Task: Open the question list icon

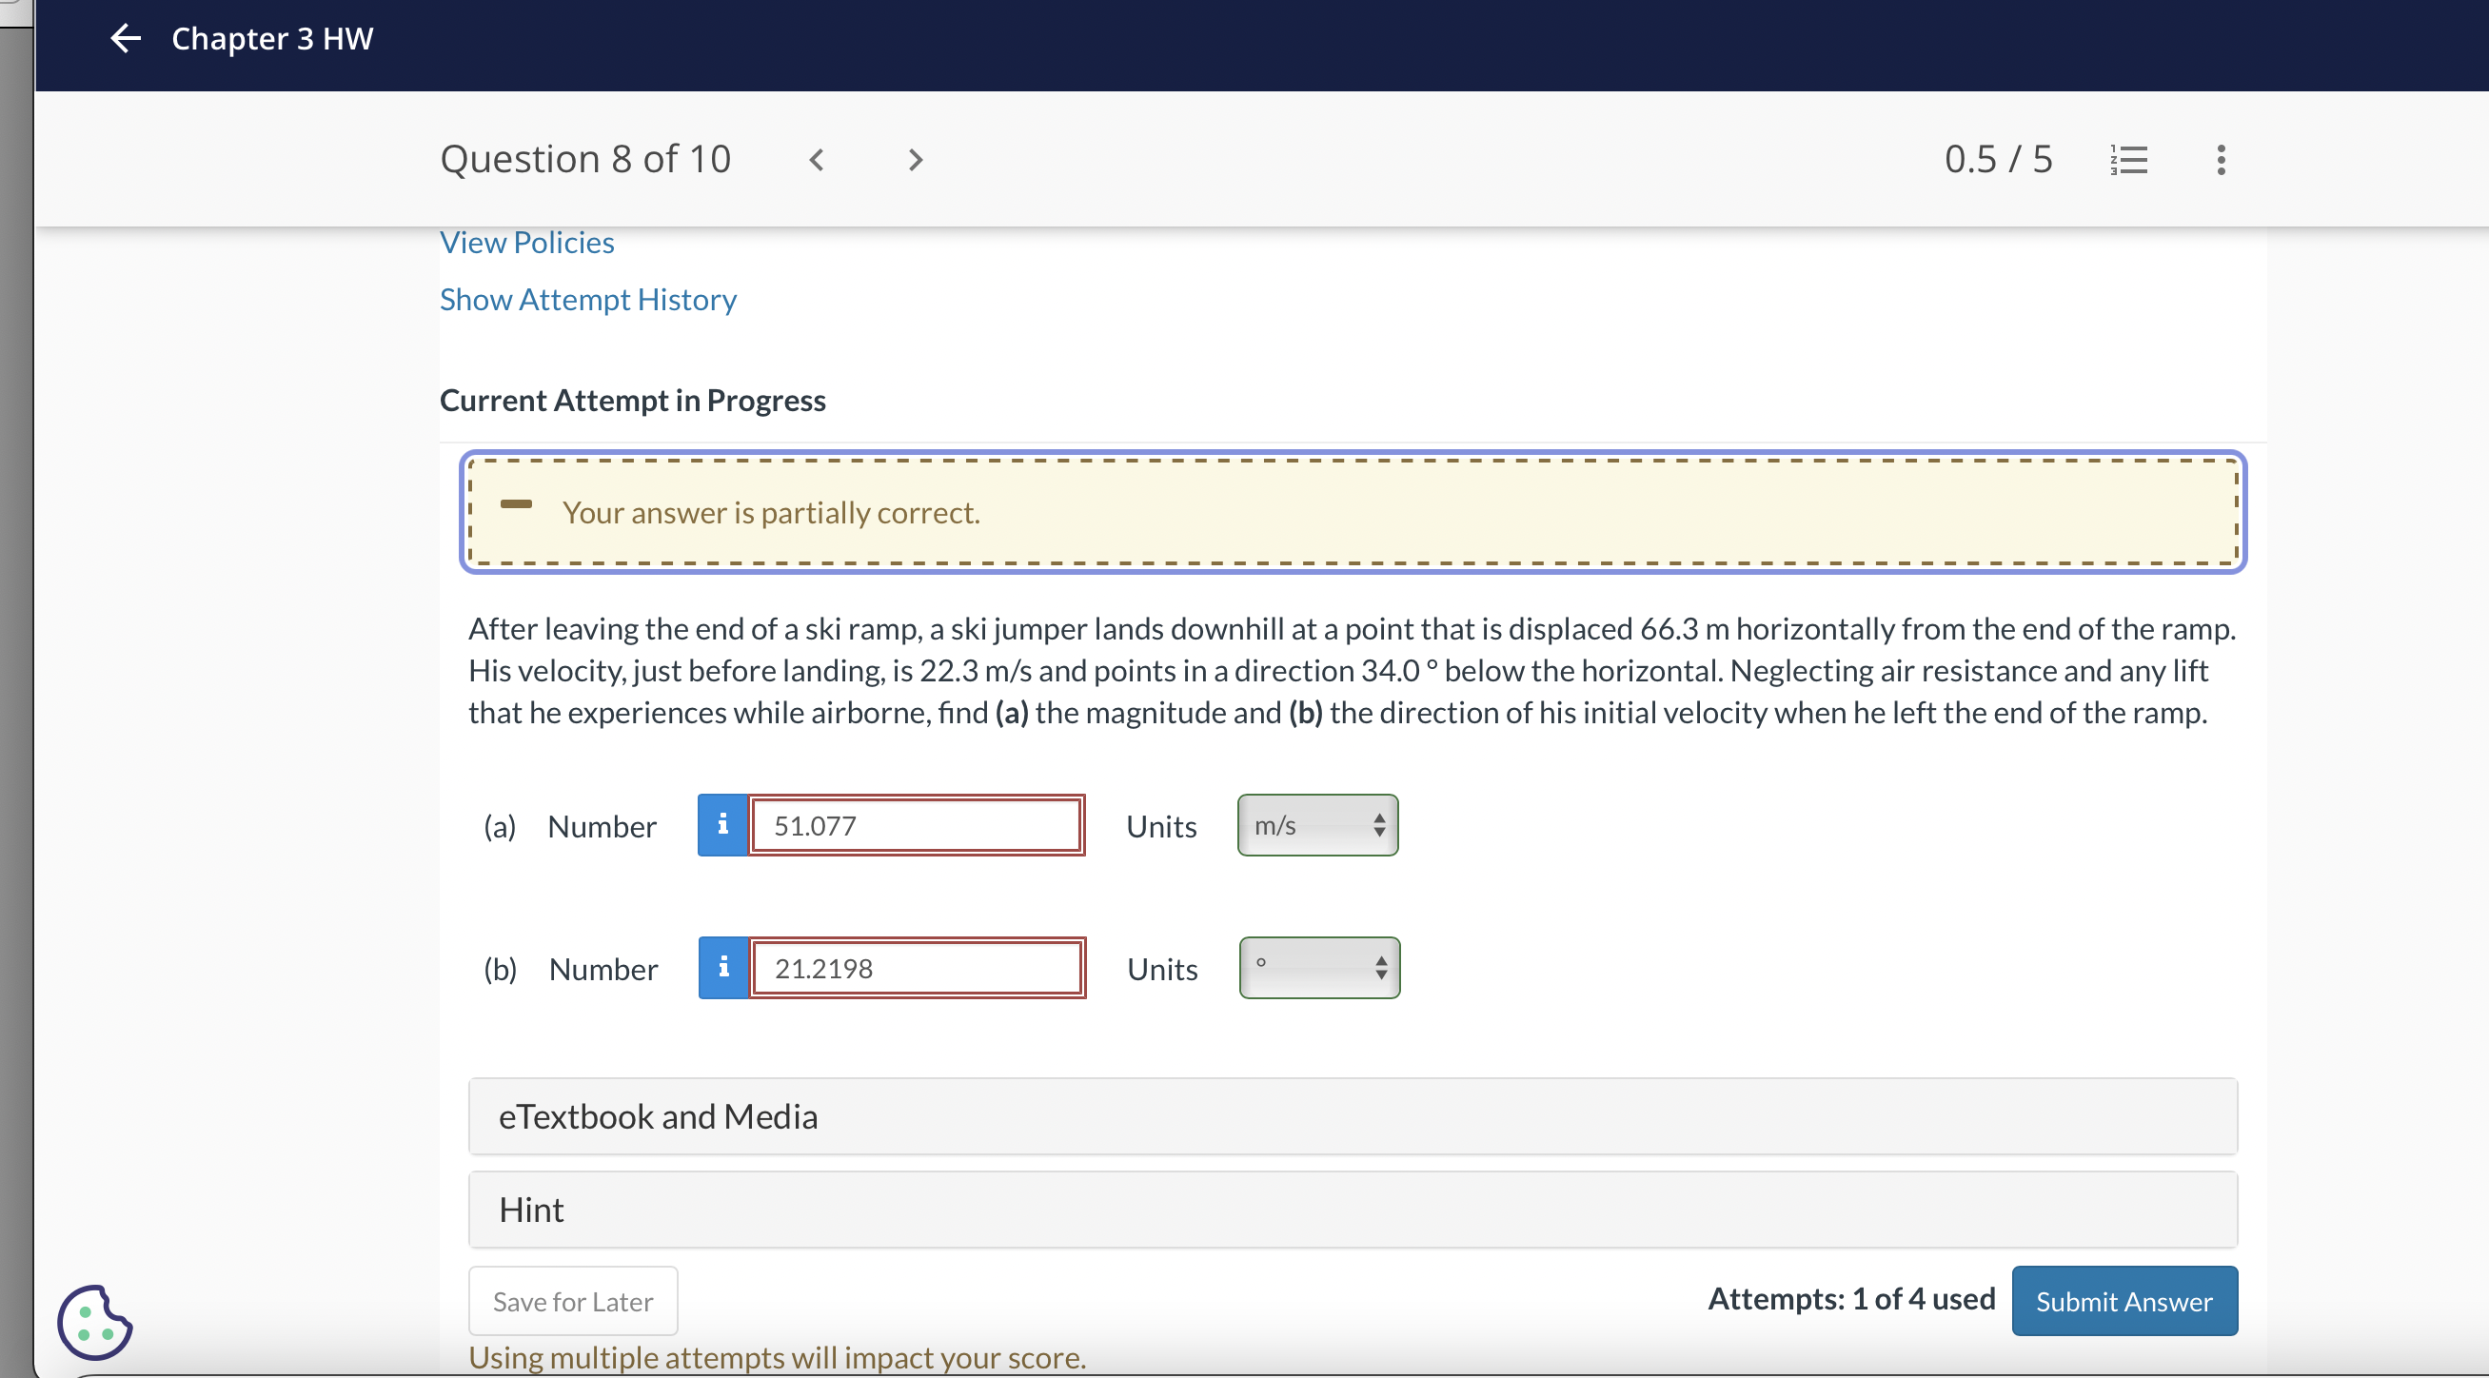Action: pos(2128,160)
